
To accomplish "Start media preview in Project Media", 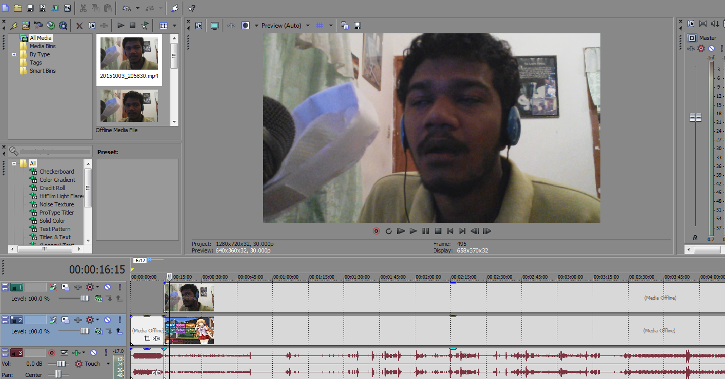I will (x=121, y=25).
